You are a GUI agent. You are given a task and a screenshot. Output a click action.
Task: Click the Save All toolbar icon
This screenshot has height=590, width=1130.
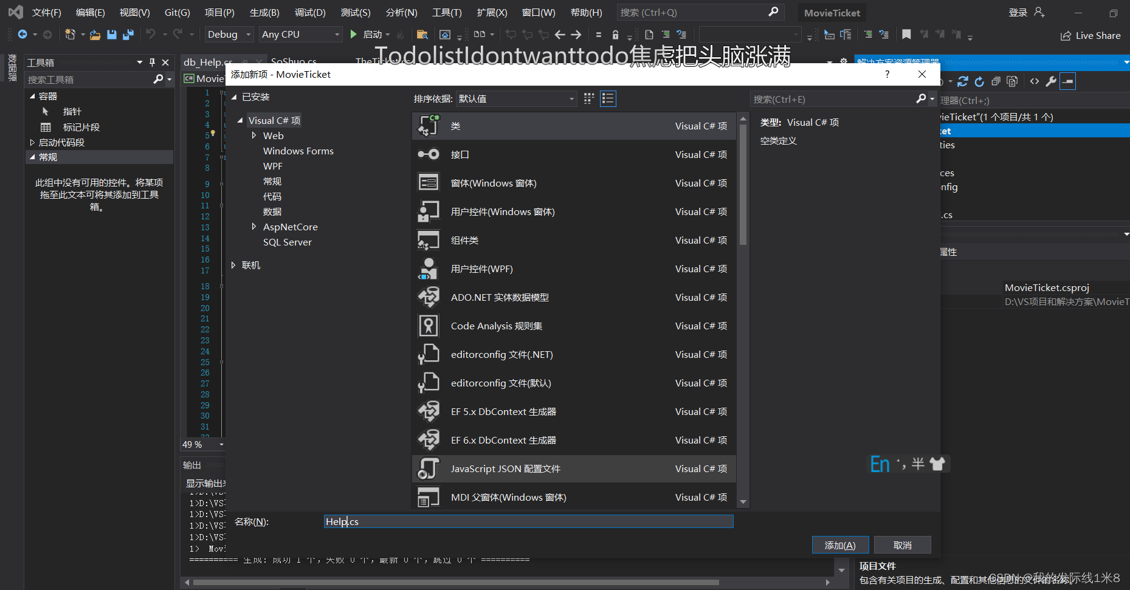click(128, 35)
